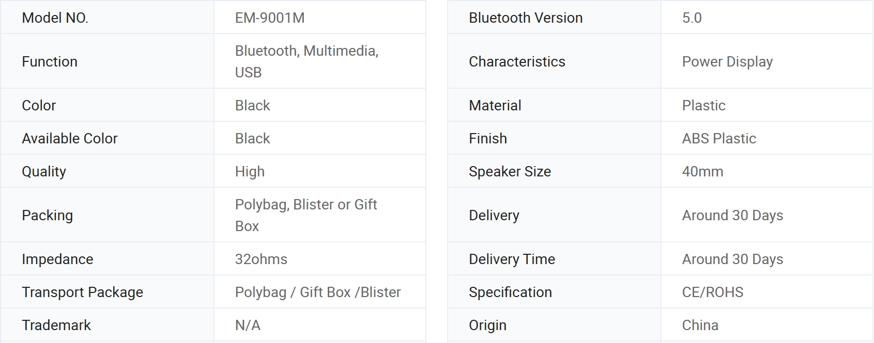Click the Bluetooth, Multimedia, USB value
This screenshot has height=343, width=874.
coord(306,61)
